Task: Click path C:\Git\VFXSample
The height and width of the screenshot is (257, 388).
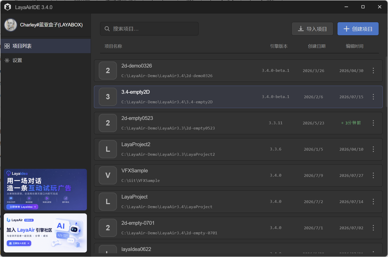Action: coord(141,181)
